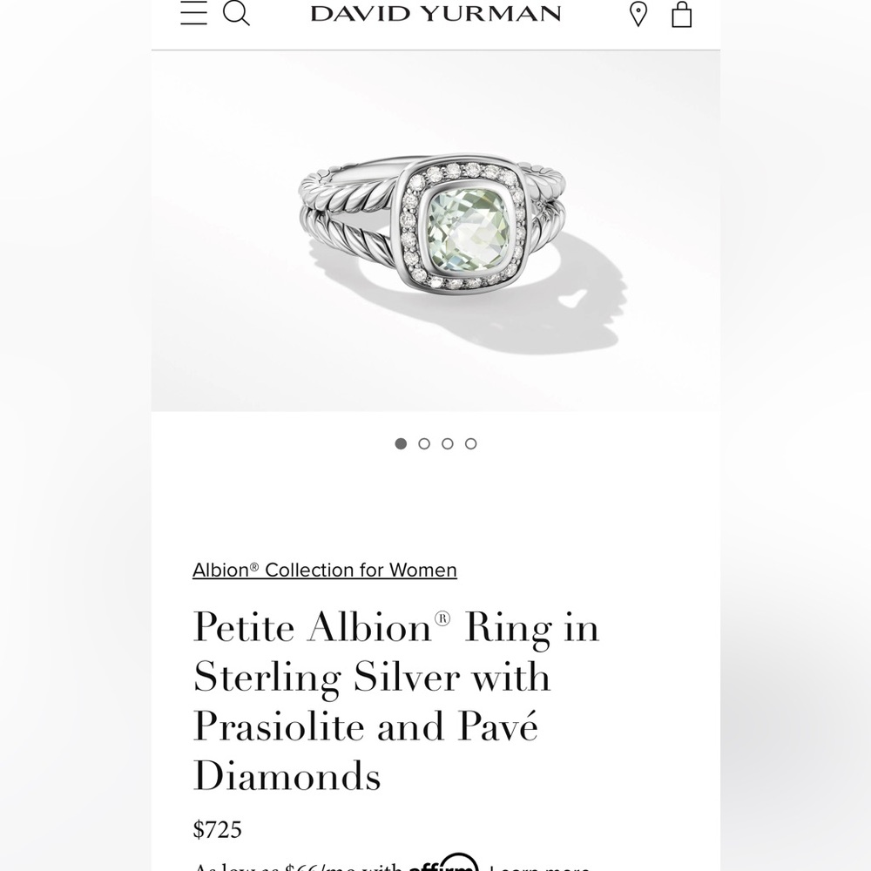Open the store locator pin icon
The width and height of the screenshot is (871, 871).
(637, 14)
